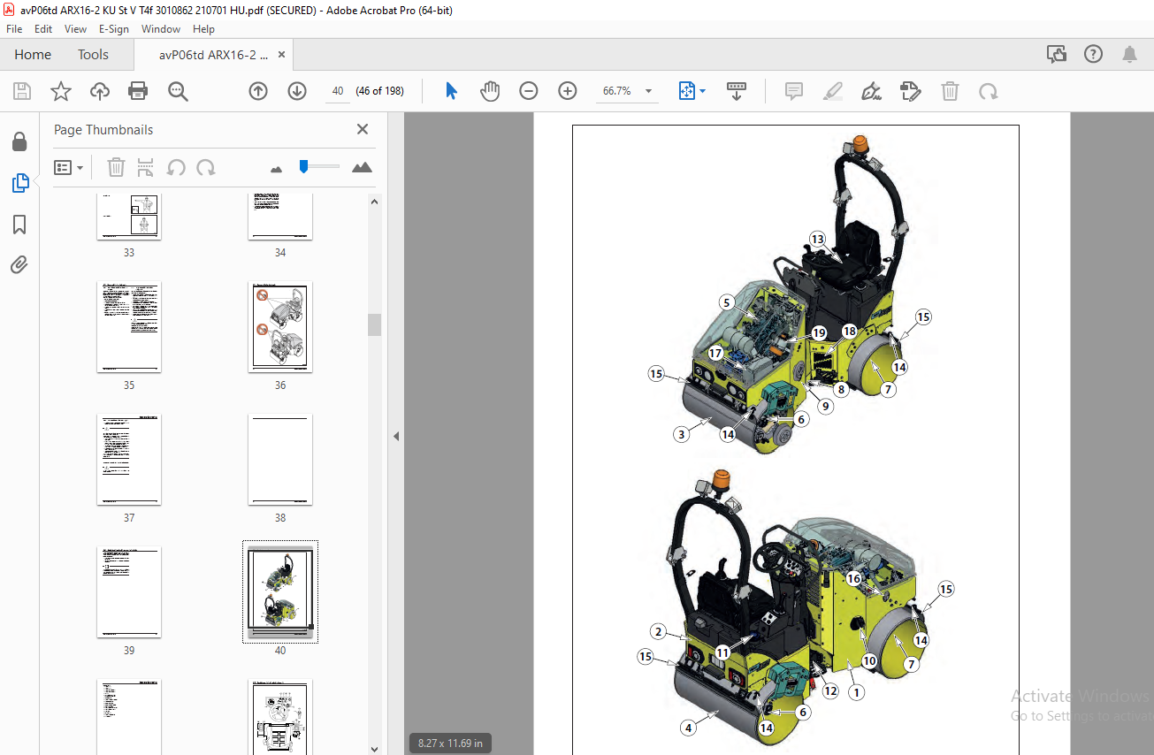Select the highlight text pen tool
Screen dimensions: 1154x755
pos(832,91)
